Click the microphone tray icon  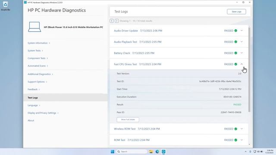click(250, 152)
